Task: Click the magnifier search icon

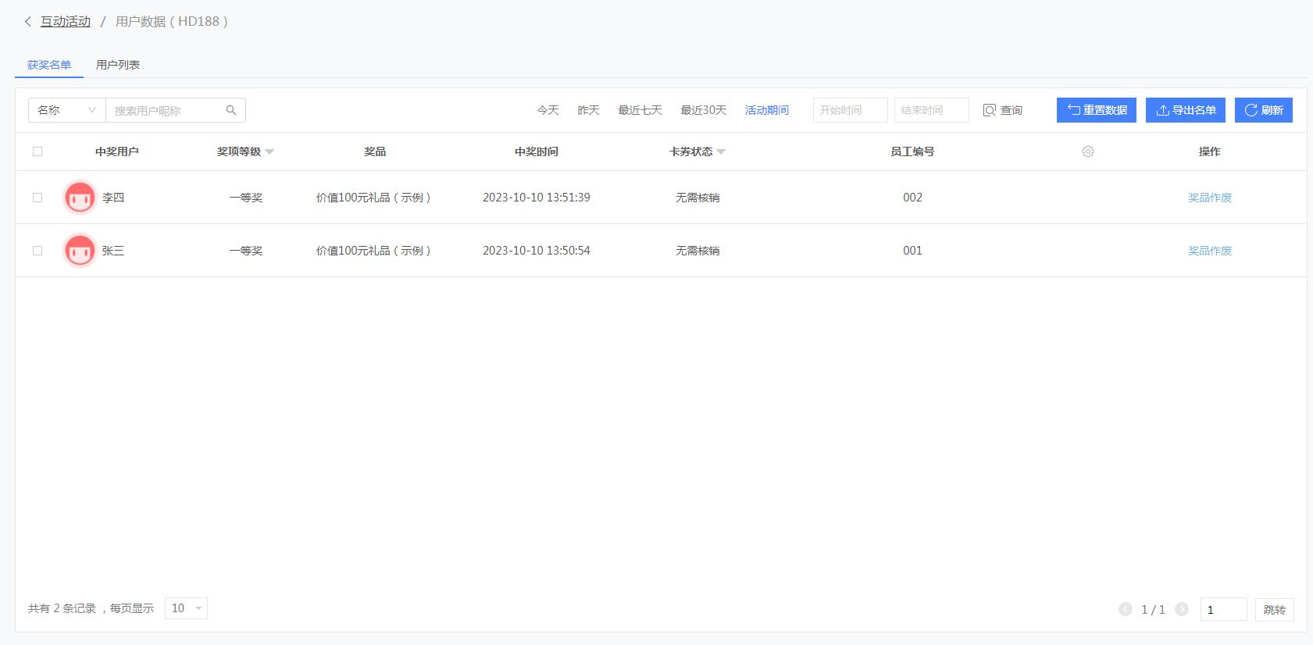Action: pyautogui.click(x=231, y=110)
